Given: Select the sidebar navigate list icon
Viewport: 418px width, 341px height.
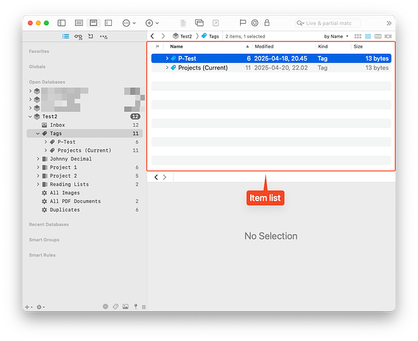Looking at the screenshot, I should click(65, 36).
